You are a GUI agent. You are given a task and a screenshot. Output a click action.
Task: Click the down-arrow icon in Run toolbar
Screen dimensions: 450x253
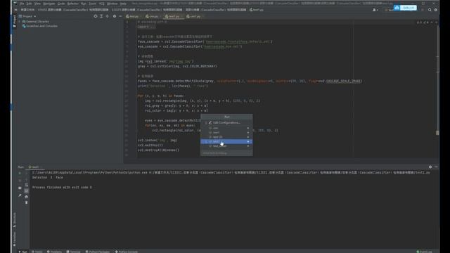(x=27, y=179)
